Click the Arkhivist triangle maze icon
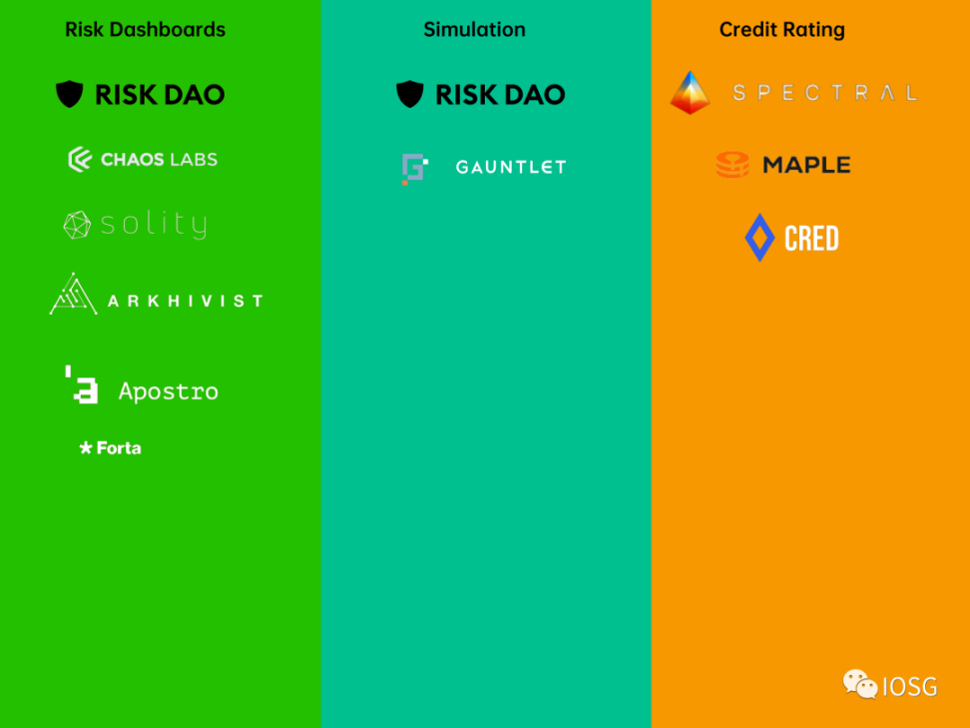This screenshot has width=970, height=728. click(73, 294)
